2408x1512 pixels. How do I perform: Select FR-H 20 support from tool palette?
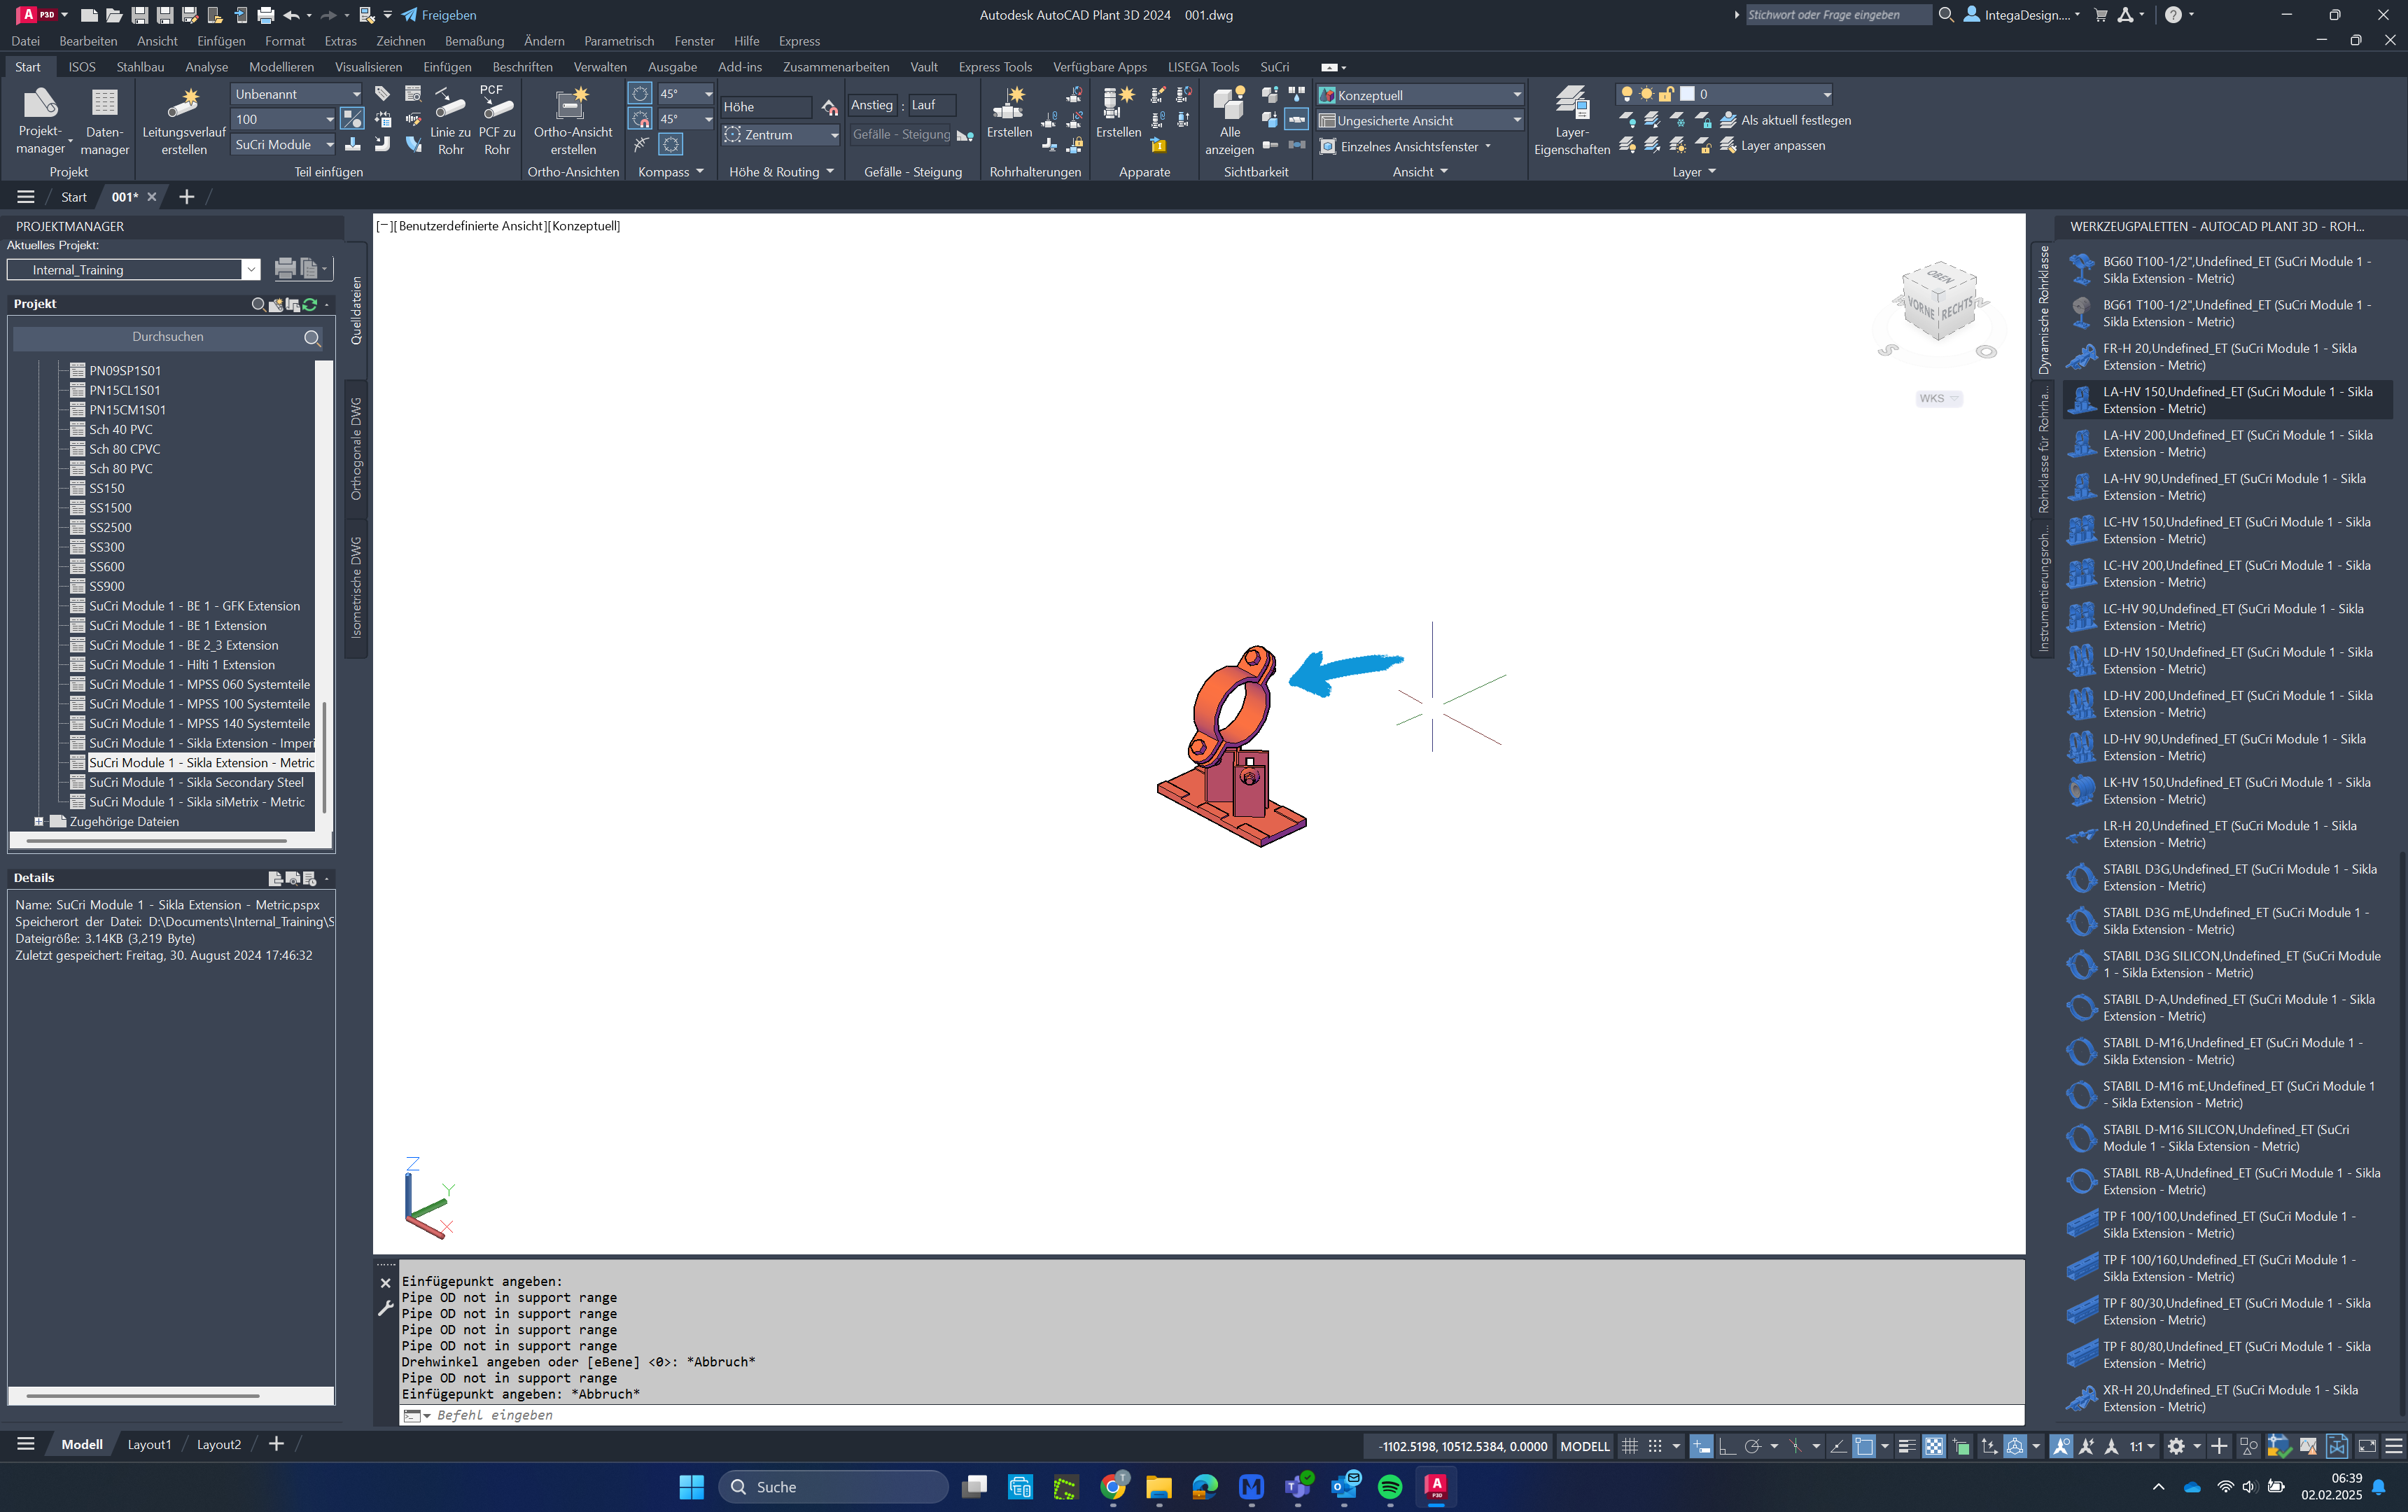point(2228,357)
